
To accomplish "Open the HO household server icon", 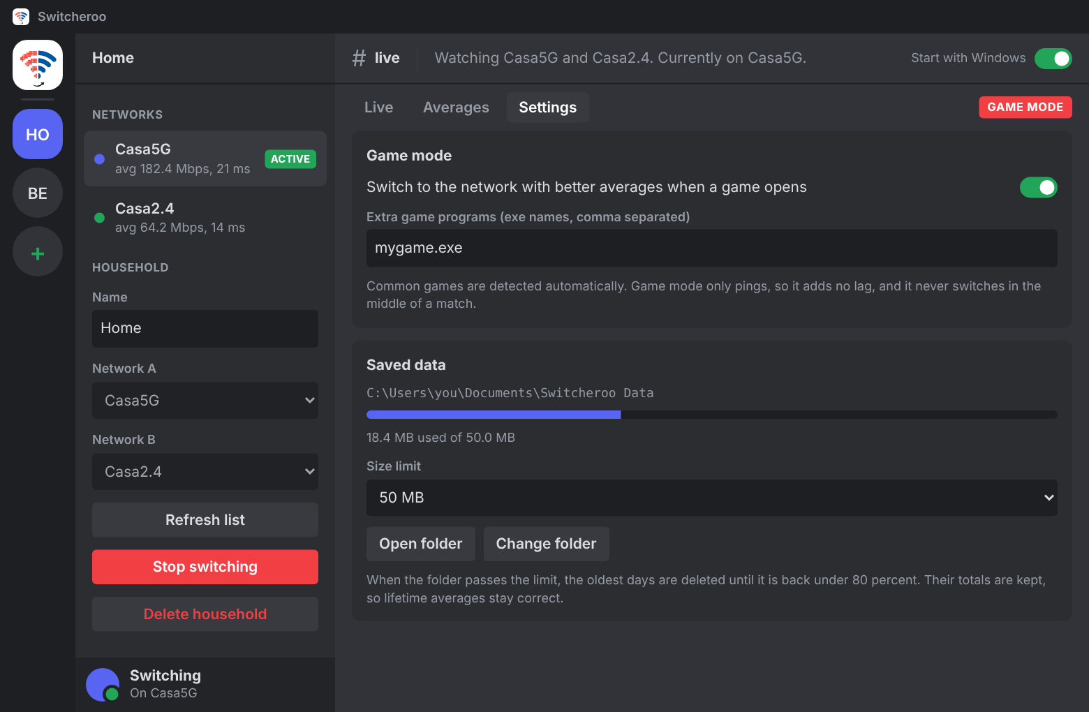I will (38, 134).
